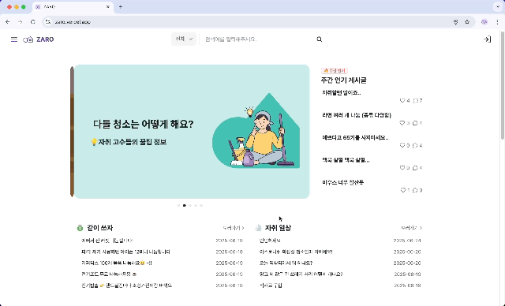Click heart icon under '마우스 너무' post
This screenshot has width=505, height=306.
[x=402, y=190]
